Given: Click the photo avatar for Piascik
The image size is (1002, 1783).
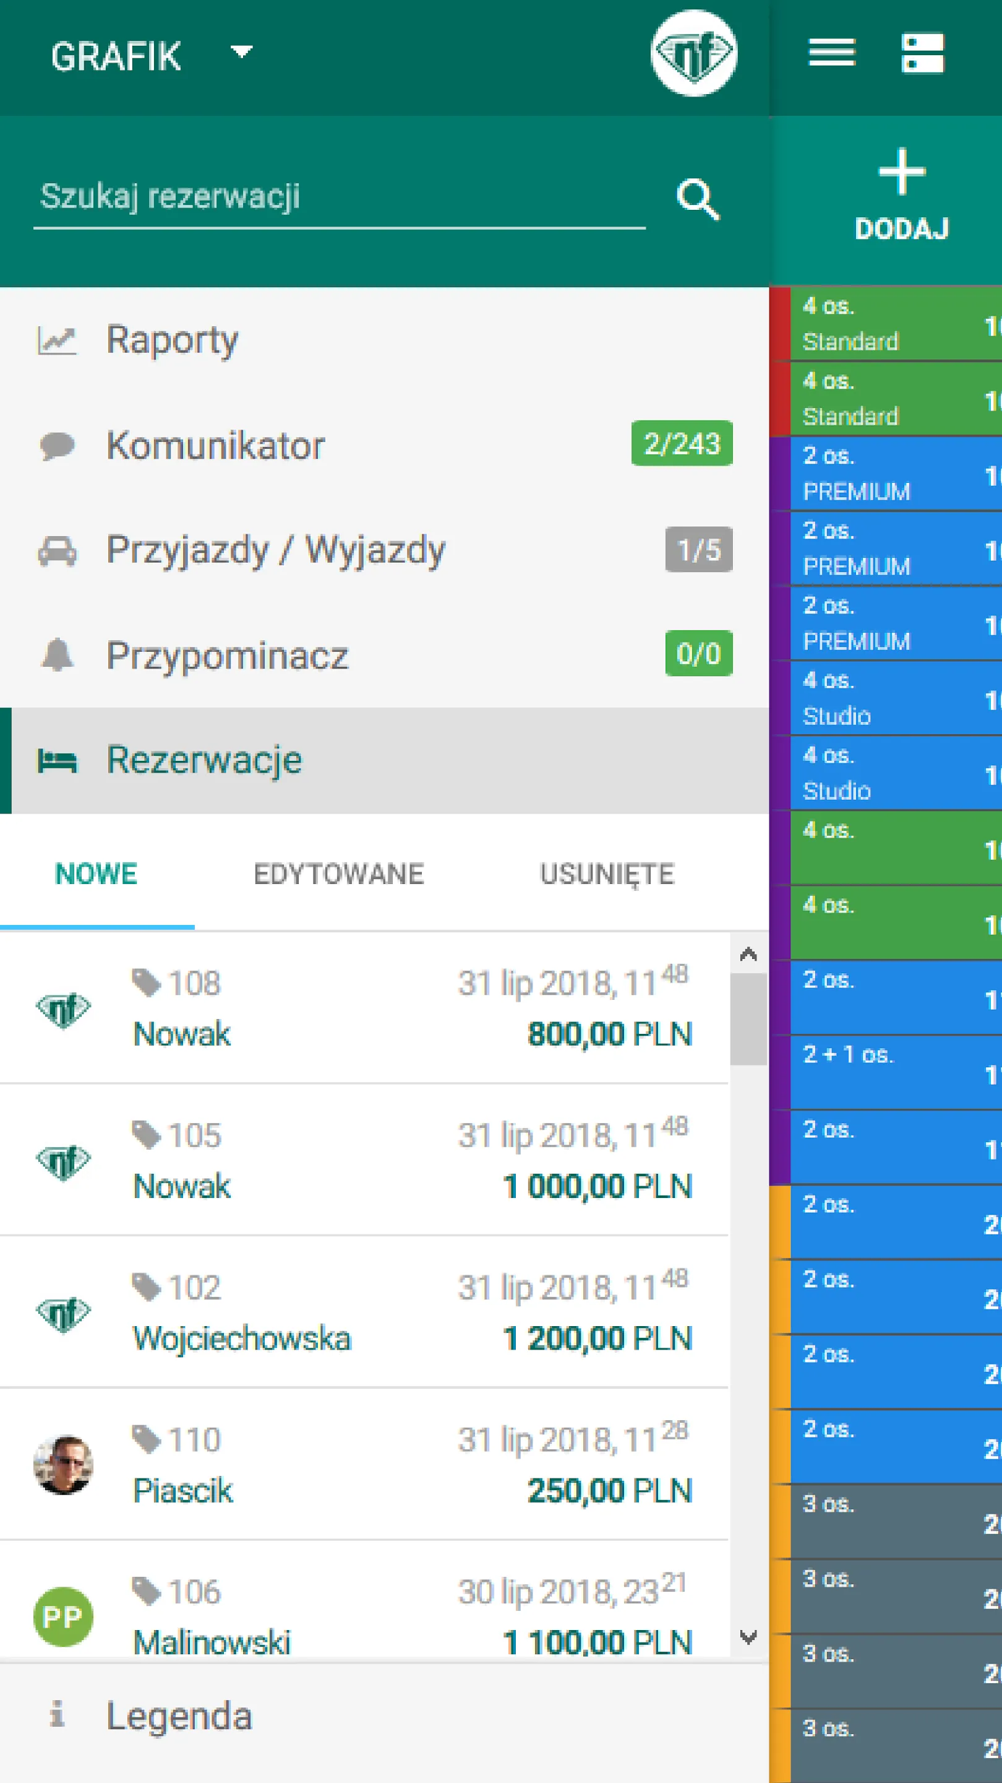Looking at the screenshot, I should [x=63, y=1465].
